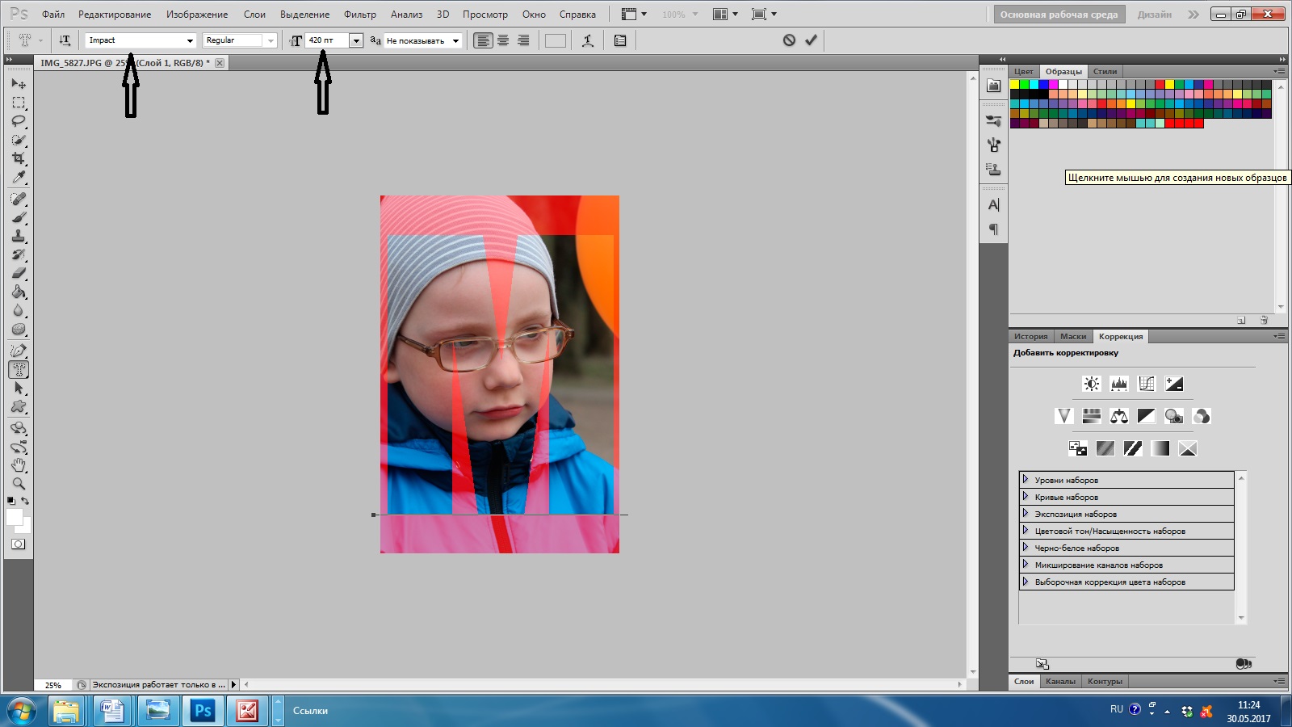Select the Sponge tool
1292x727 pixels.
pyautogui.click(x=19, y=329)
